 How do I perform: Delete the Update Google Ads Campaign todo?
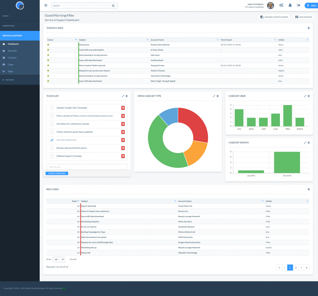(123, 108)
